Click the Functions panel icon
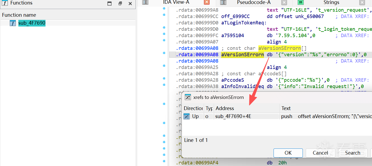 point(5,3)
